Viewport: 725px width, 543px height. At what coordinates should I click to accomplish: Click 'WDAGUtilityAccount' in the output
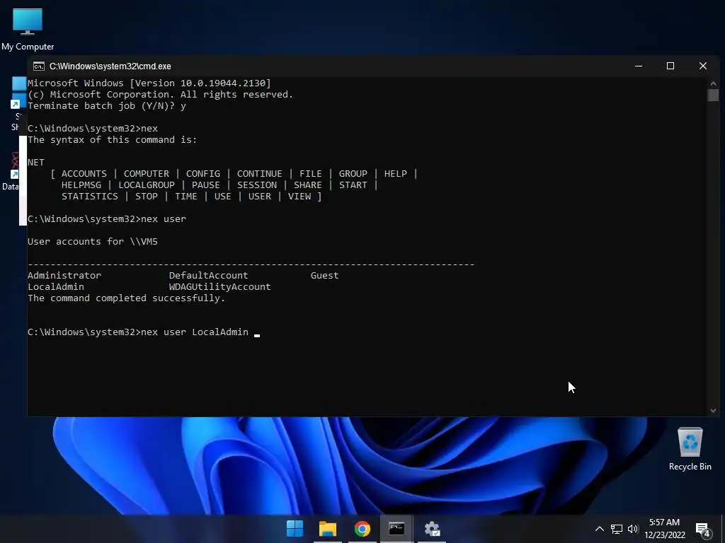coord(219,287)
